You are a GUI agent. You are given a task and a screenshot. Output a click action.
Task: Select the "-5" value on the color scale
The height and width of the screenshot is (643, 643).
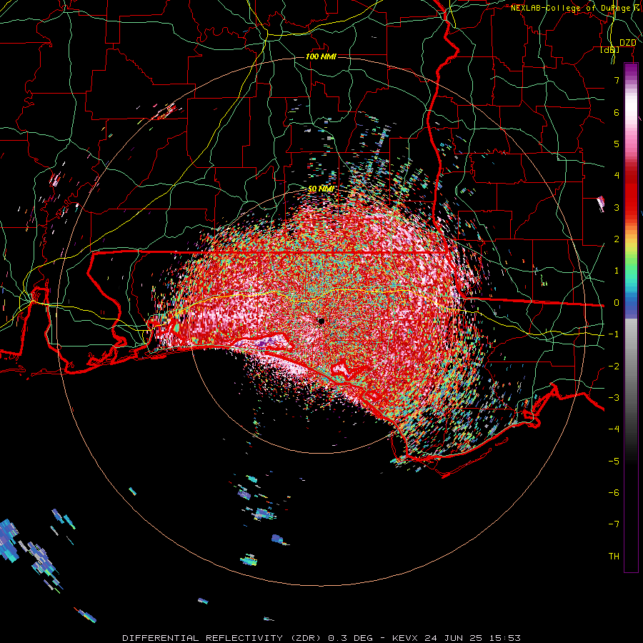click(x=614, y=462)
